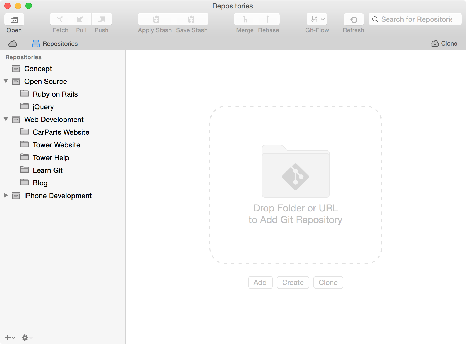Click the Fetch toolbar icon
The width and height of the screenshot is (466, 344).
[60, 19]
